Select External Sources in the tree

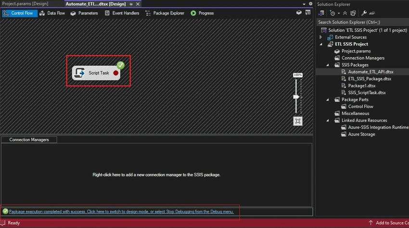[351, 37]
